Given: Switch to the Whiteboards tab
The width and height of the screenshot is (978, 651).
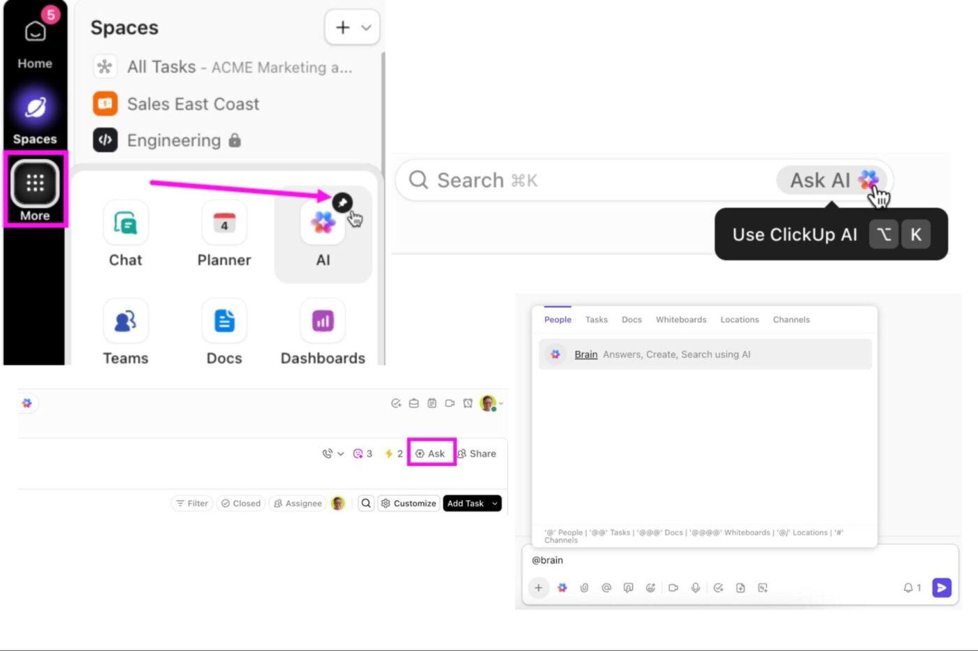Looking at the screenshot, I should [x=680, y=320].
